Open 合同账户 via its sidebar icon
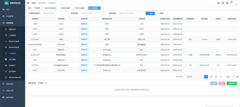Image resolution: width=240 pixels, height=107 pixels. 6,65
